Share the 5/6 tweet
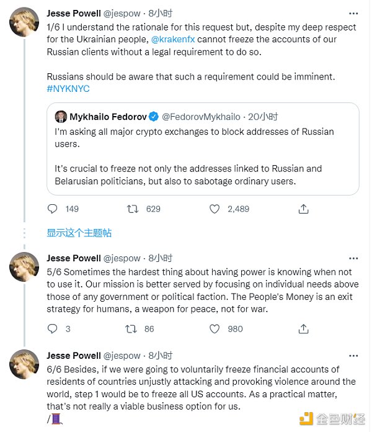 [304, 329]
